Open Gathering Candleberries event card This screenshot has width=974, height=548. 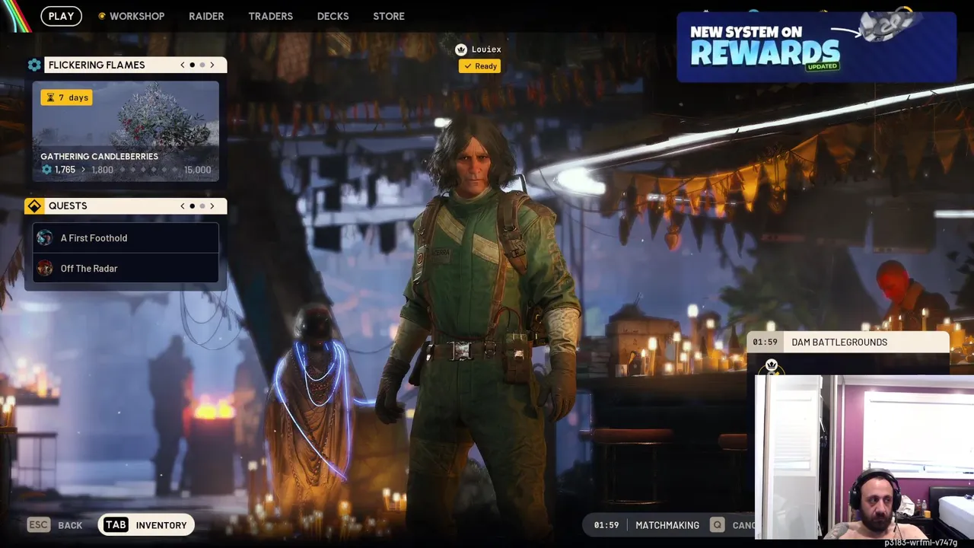126,131
